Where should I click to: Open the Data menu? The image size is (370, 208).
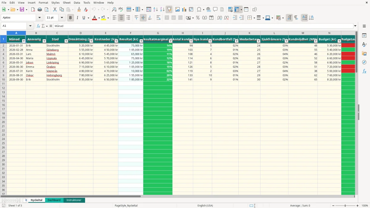coord(77,2)
